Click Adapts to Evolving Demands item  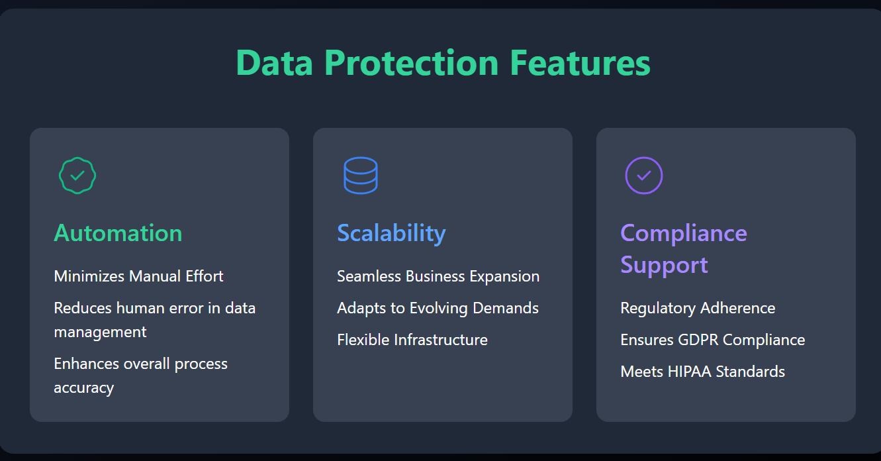(x=438, y=308)
